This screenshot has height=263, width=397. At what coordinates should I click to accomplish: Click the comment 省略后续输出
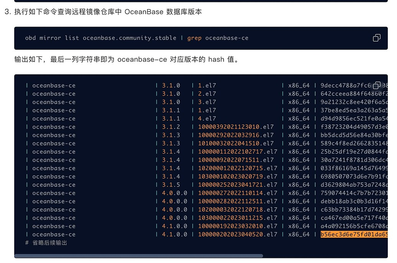(x=46, y=243)
